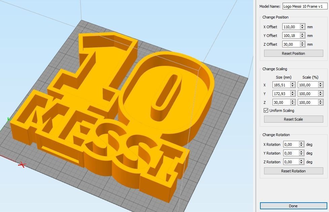Decrease Z Offset with down arrow
This screenshot has width=329, height=212.
point(302,46)
